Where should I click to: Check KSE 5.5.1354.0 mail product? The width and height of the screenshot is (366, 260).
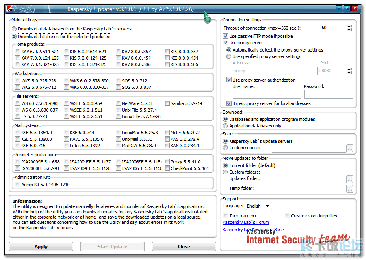(x=17, y=133)
